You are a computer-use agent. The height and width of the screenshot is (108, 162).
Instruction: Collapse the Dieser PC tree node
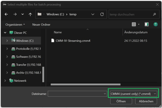tap(5, 33)
